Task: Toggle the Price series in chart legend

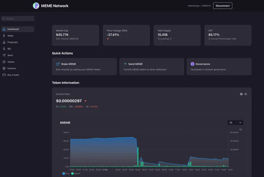Action: click(x=66, y=174)
